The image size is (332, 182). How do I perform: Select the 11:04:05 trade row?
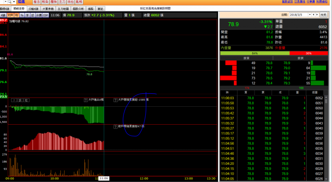pos(272,179)
